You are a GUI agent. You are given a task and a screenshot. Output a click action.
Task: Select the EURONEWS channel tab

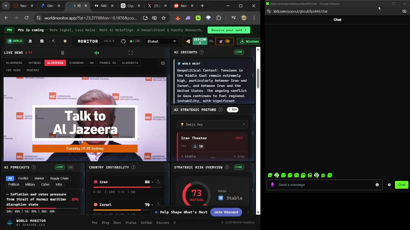click(77, 63)
